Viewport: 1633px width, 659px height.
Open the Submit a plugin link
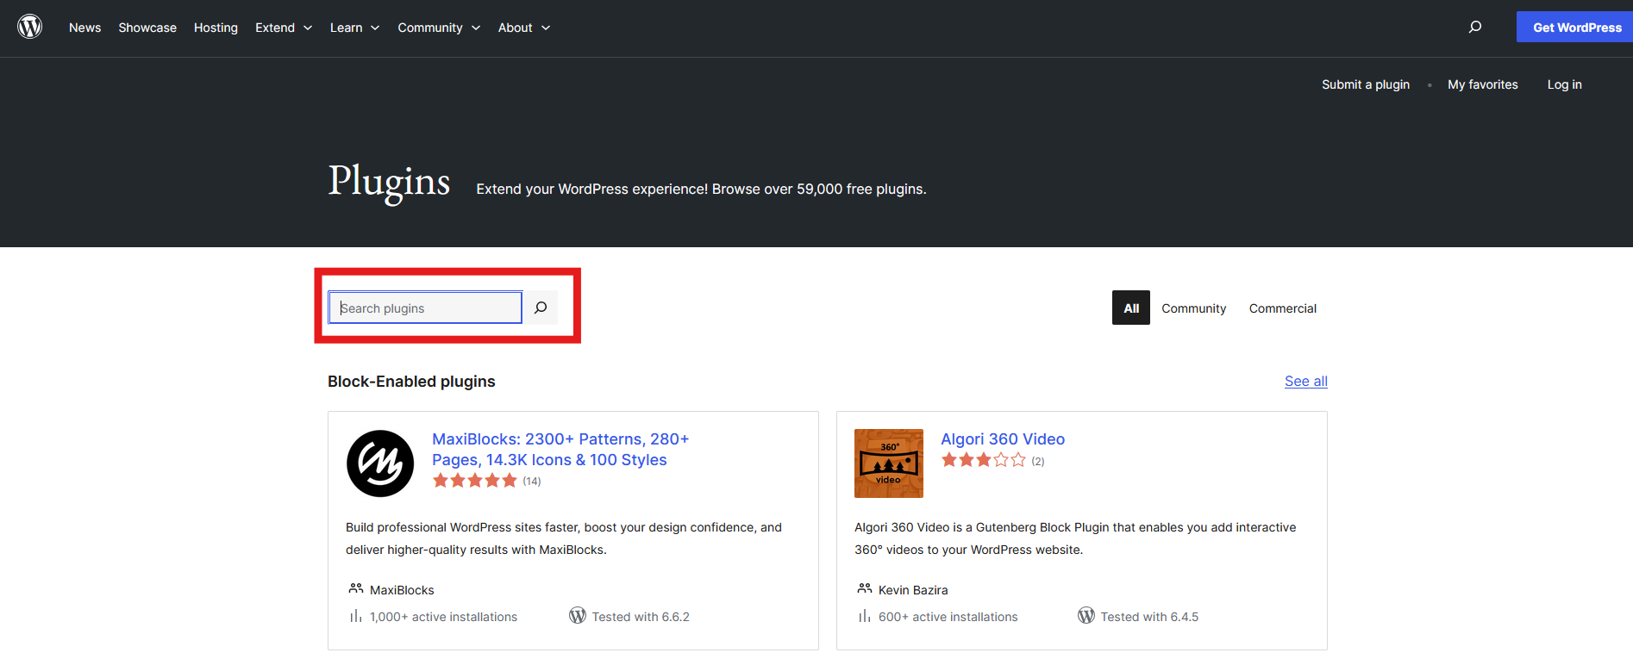coord(1365,84)
